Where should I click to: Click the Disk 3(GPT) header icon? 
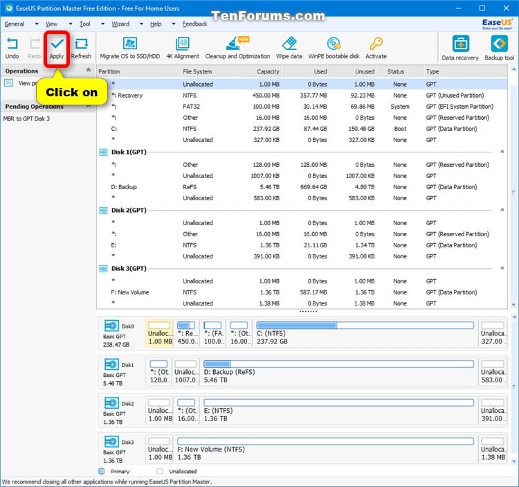pos(103,269)
